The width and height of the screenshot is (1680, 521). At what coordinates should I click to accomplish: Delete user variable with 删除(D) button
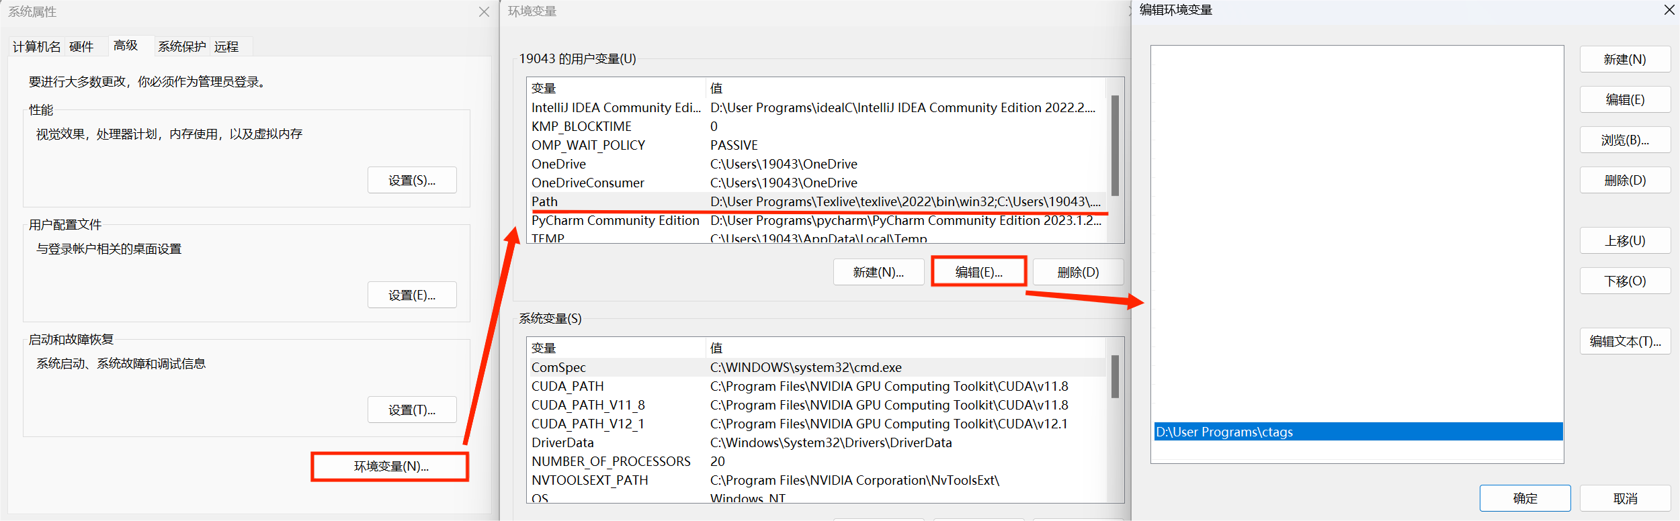click(x=1078, y=272)
